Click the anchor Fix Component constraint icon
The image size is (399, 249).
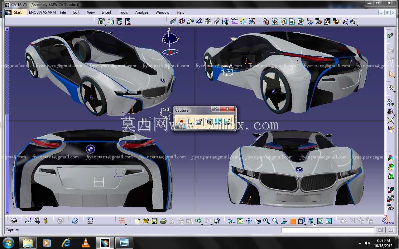pos(208,21)
